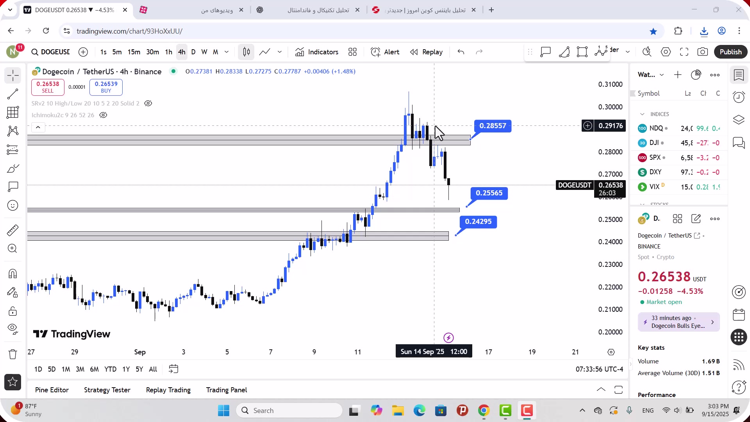Select the brush drawing tool

(x=13, y=168)
